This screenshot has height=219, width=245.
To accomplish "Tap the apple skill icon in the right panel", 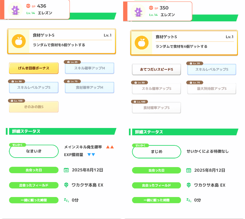I will pyautogui.click(x=141, y=43).
